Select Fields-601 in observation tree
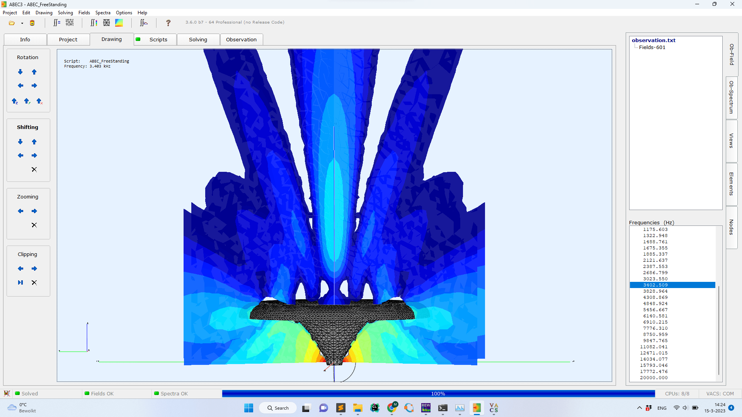The height and width of the screenshot is (417, 742). (652, 47)
